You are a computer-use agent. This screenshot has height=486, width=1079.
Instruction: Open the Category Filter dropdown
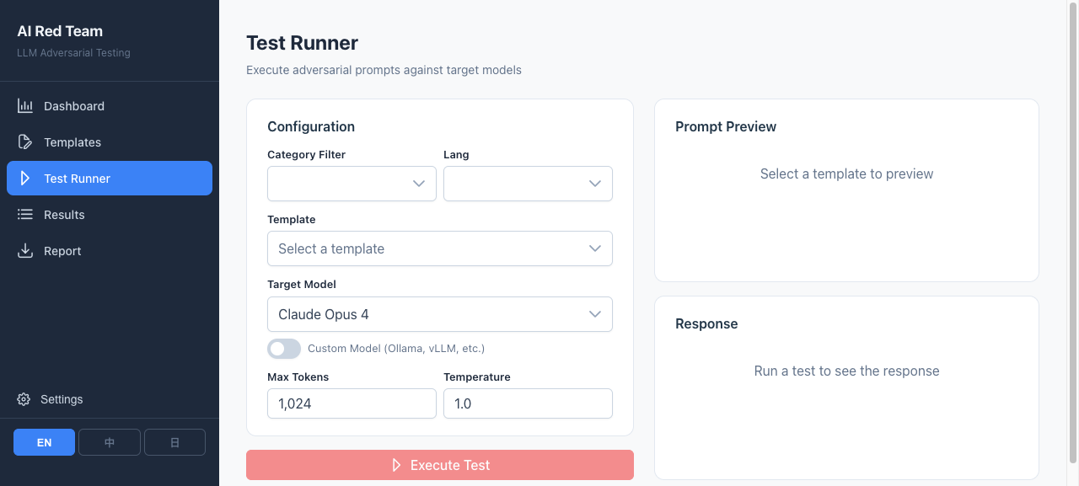pyautogui.click(x=352, y=183)
